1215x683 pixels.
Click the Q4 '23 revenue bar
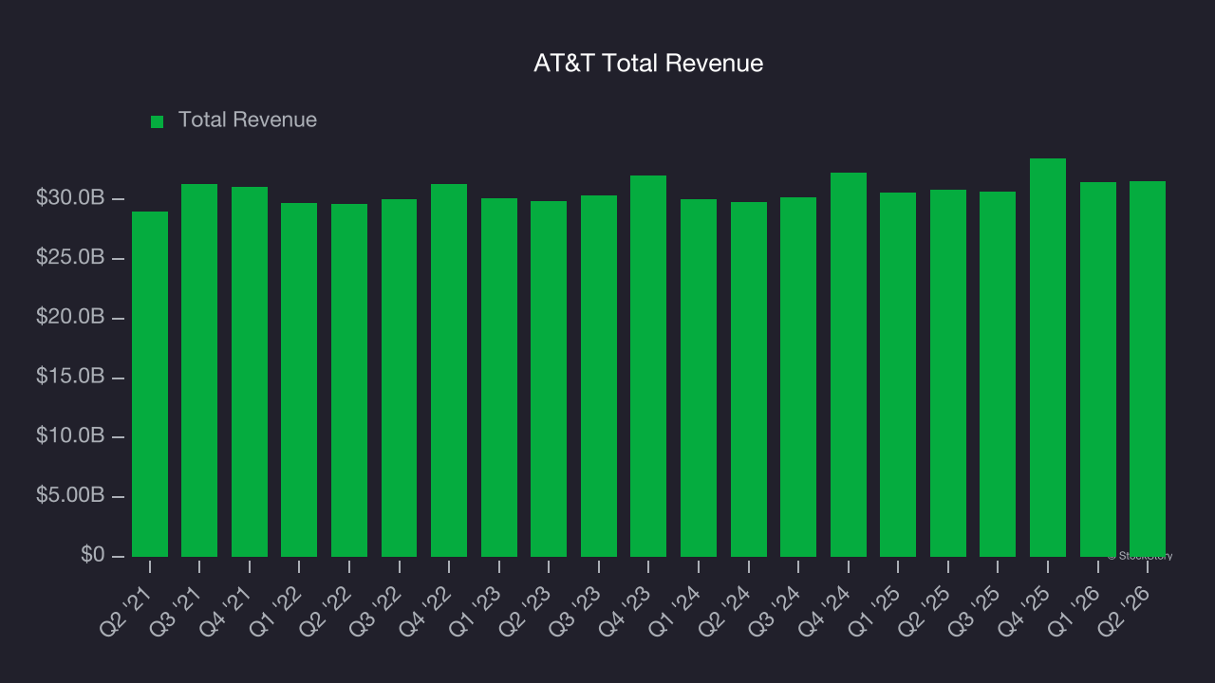(648, 366)
